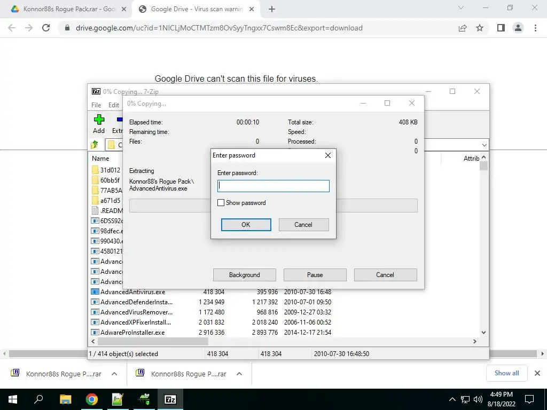Open Chrome three-dot menu
This screenshot has width=547, height=410.
(535, 28)
